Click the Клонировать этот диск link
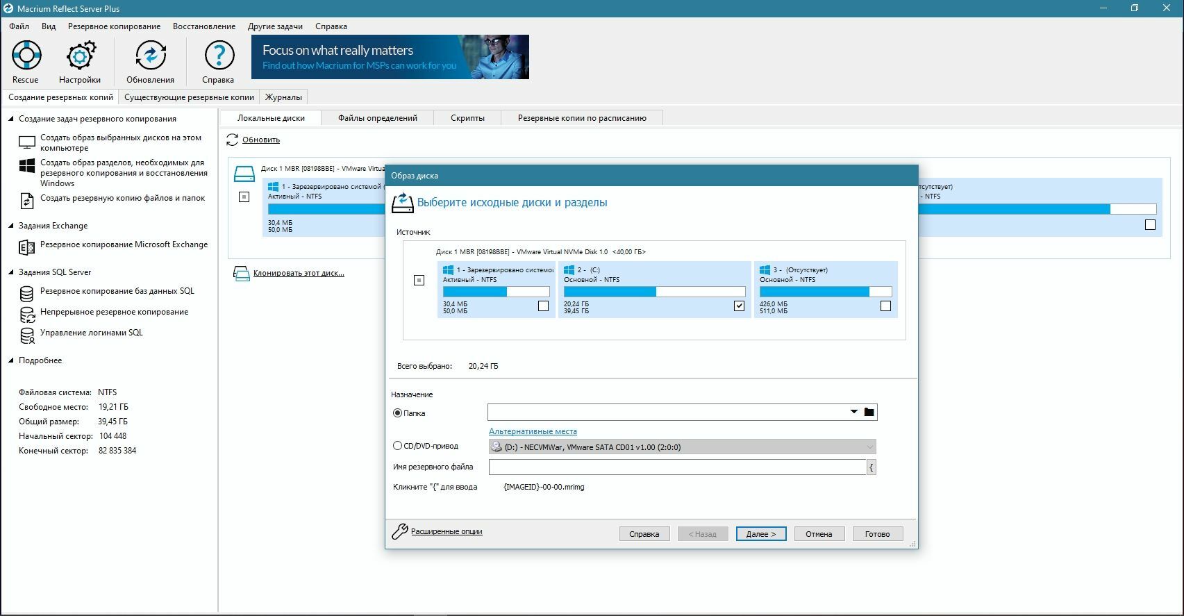Viewport: 1184px width, 616px height. pos(299,273)
